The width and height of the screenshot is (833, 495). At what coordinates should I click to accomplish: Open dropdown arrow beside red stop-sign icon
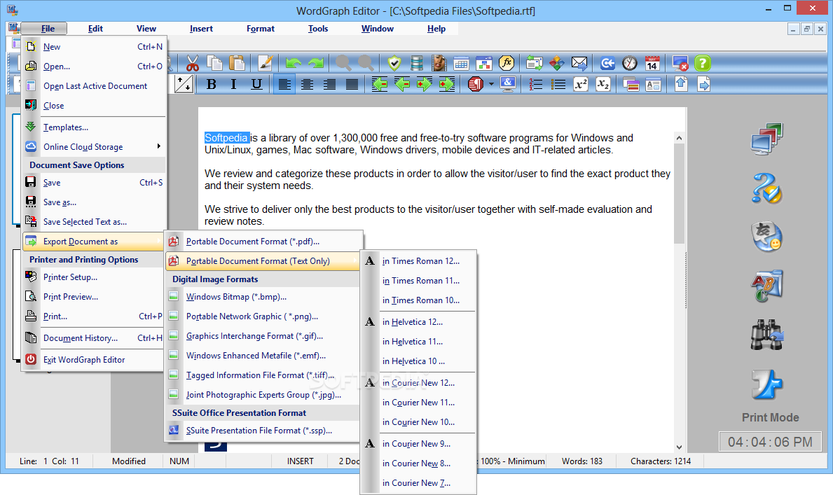tap(491, 84)
